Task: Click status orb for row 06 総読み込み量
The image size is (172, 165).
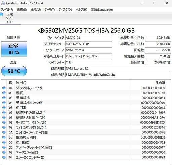Action: click(x=4, y=113)
